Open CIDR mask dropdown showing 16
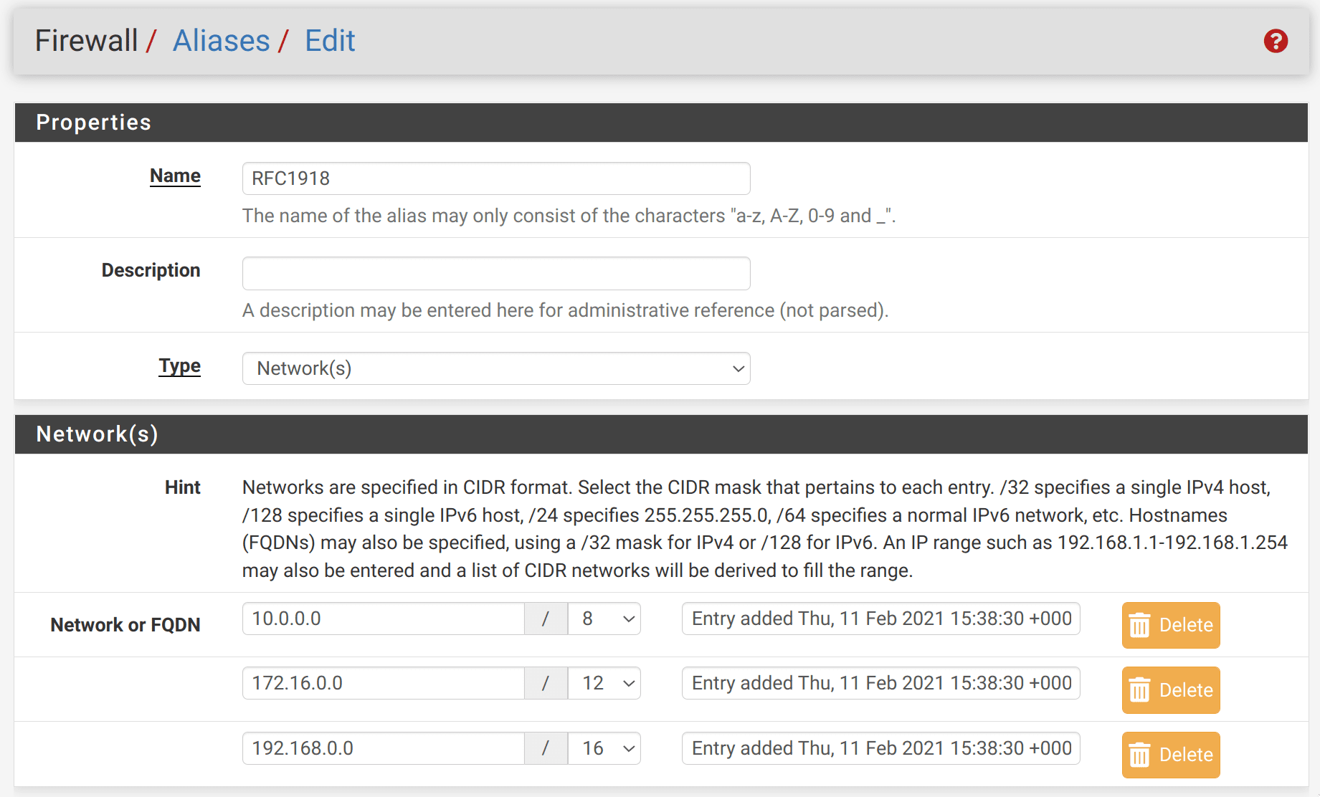This screenshot has width=1320, height=797. 604,748
